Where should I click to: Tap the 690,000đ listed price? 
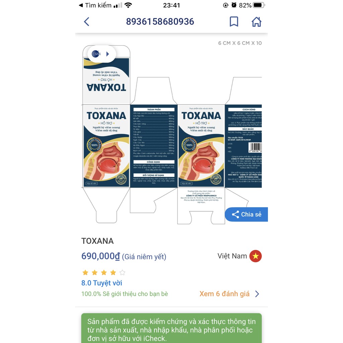[x=100, y=256]
